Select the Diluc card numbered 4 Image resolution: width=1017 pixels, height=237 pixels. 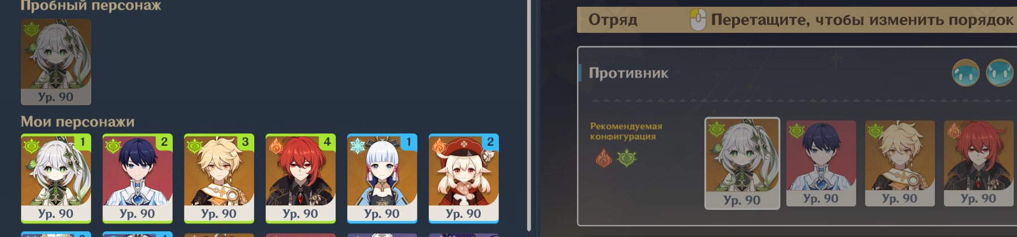pyautogui.click(x=301, y=178)
